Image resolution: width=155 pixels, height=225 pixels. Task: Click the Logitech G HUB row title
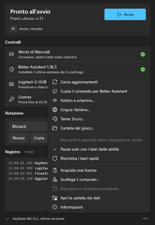point(32,82)
